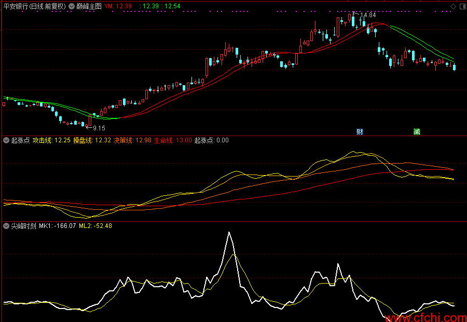Select the YM: 12.39 value
The height and width of the screenshot is (322, 467).
(x=118, y=6)
